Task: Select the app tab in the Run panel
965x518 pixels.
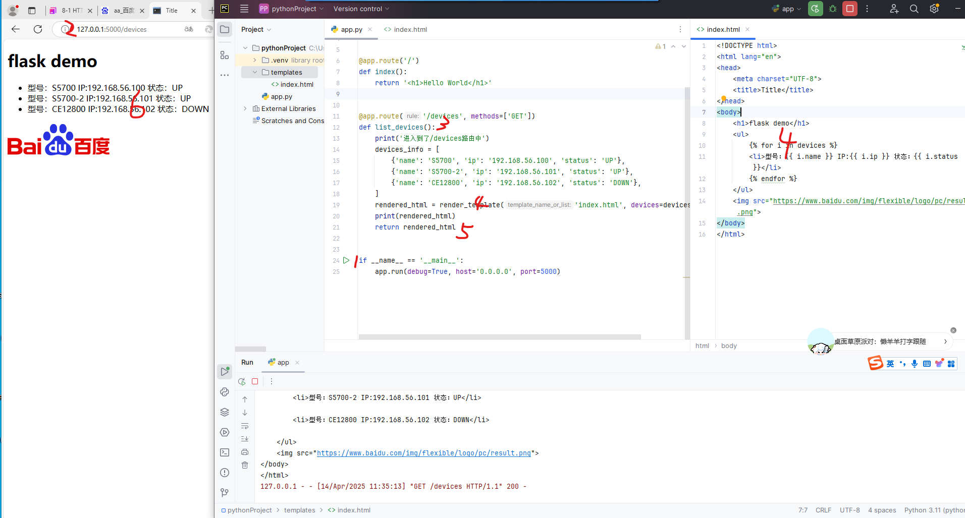Action: point(283,362)
